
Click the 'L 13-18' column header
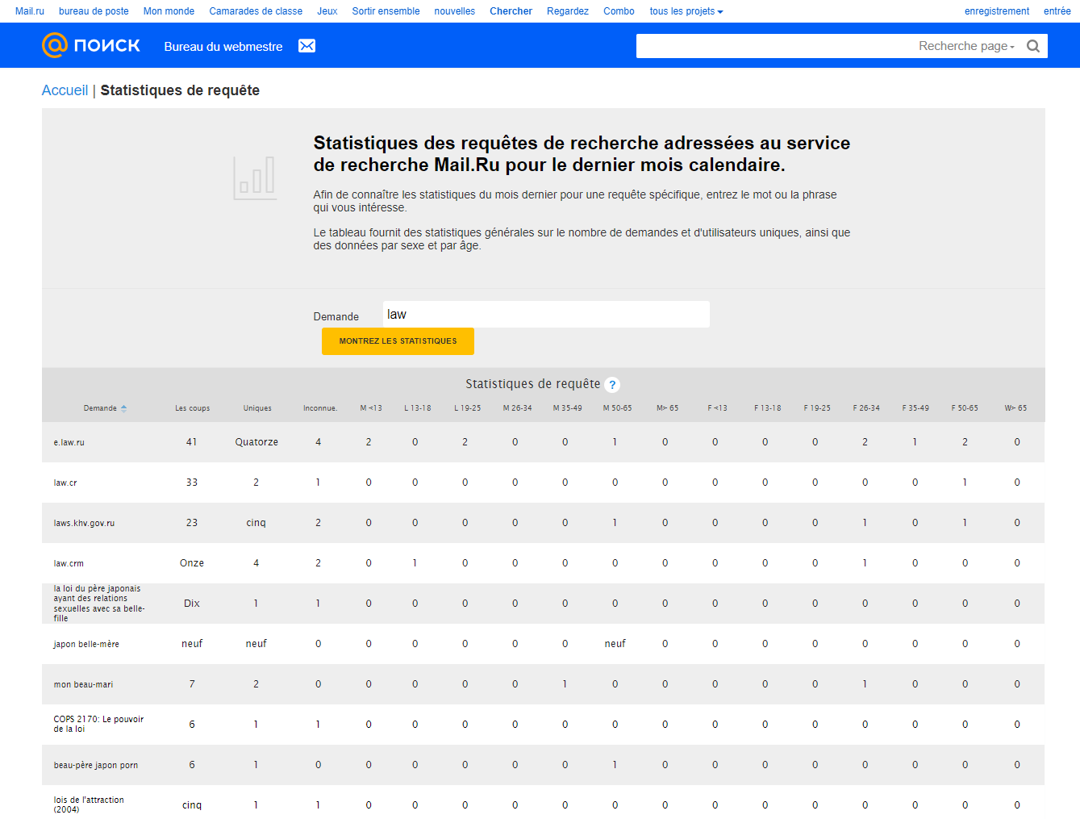click(x=418, y=408)
